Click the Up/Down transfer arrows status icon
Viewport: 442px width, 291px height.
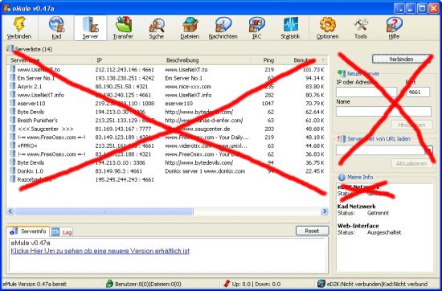coord(227,284)
